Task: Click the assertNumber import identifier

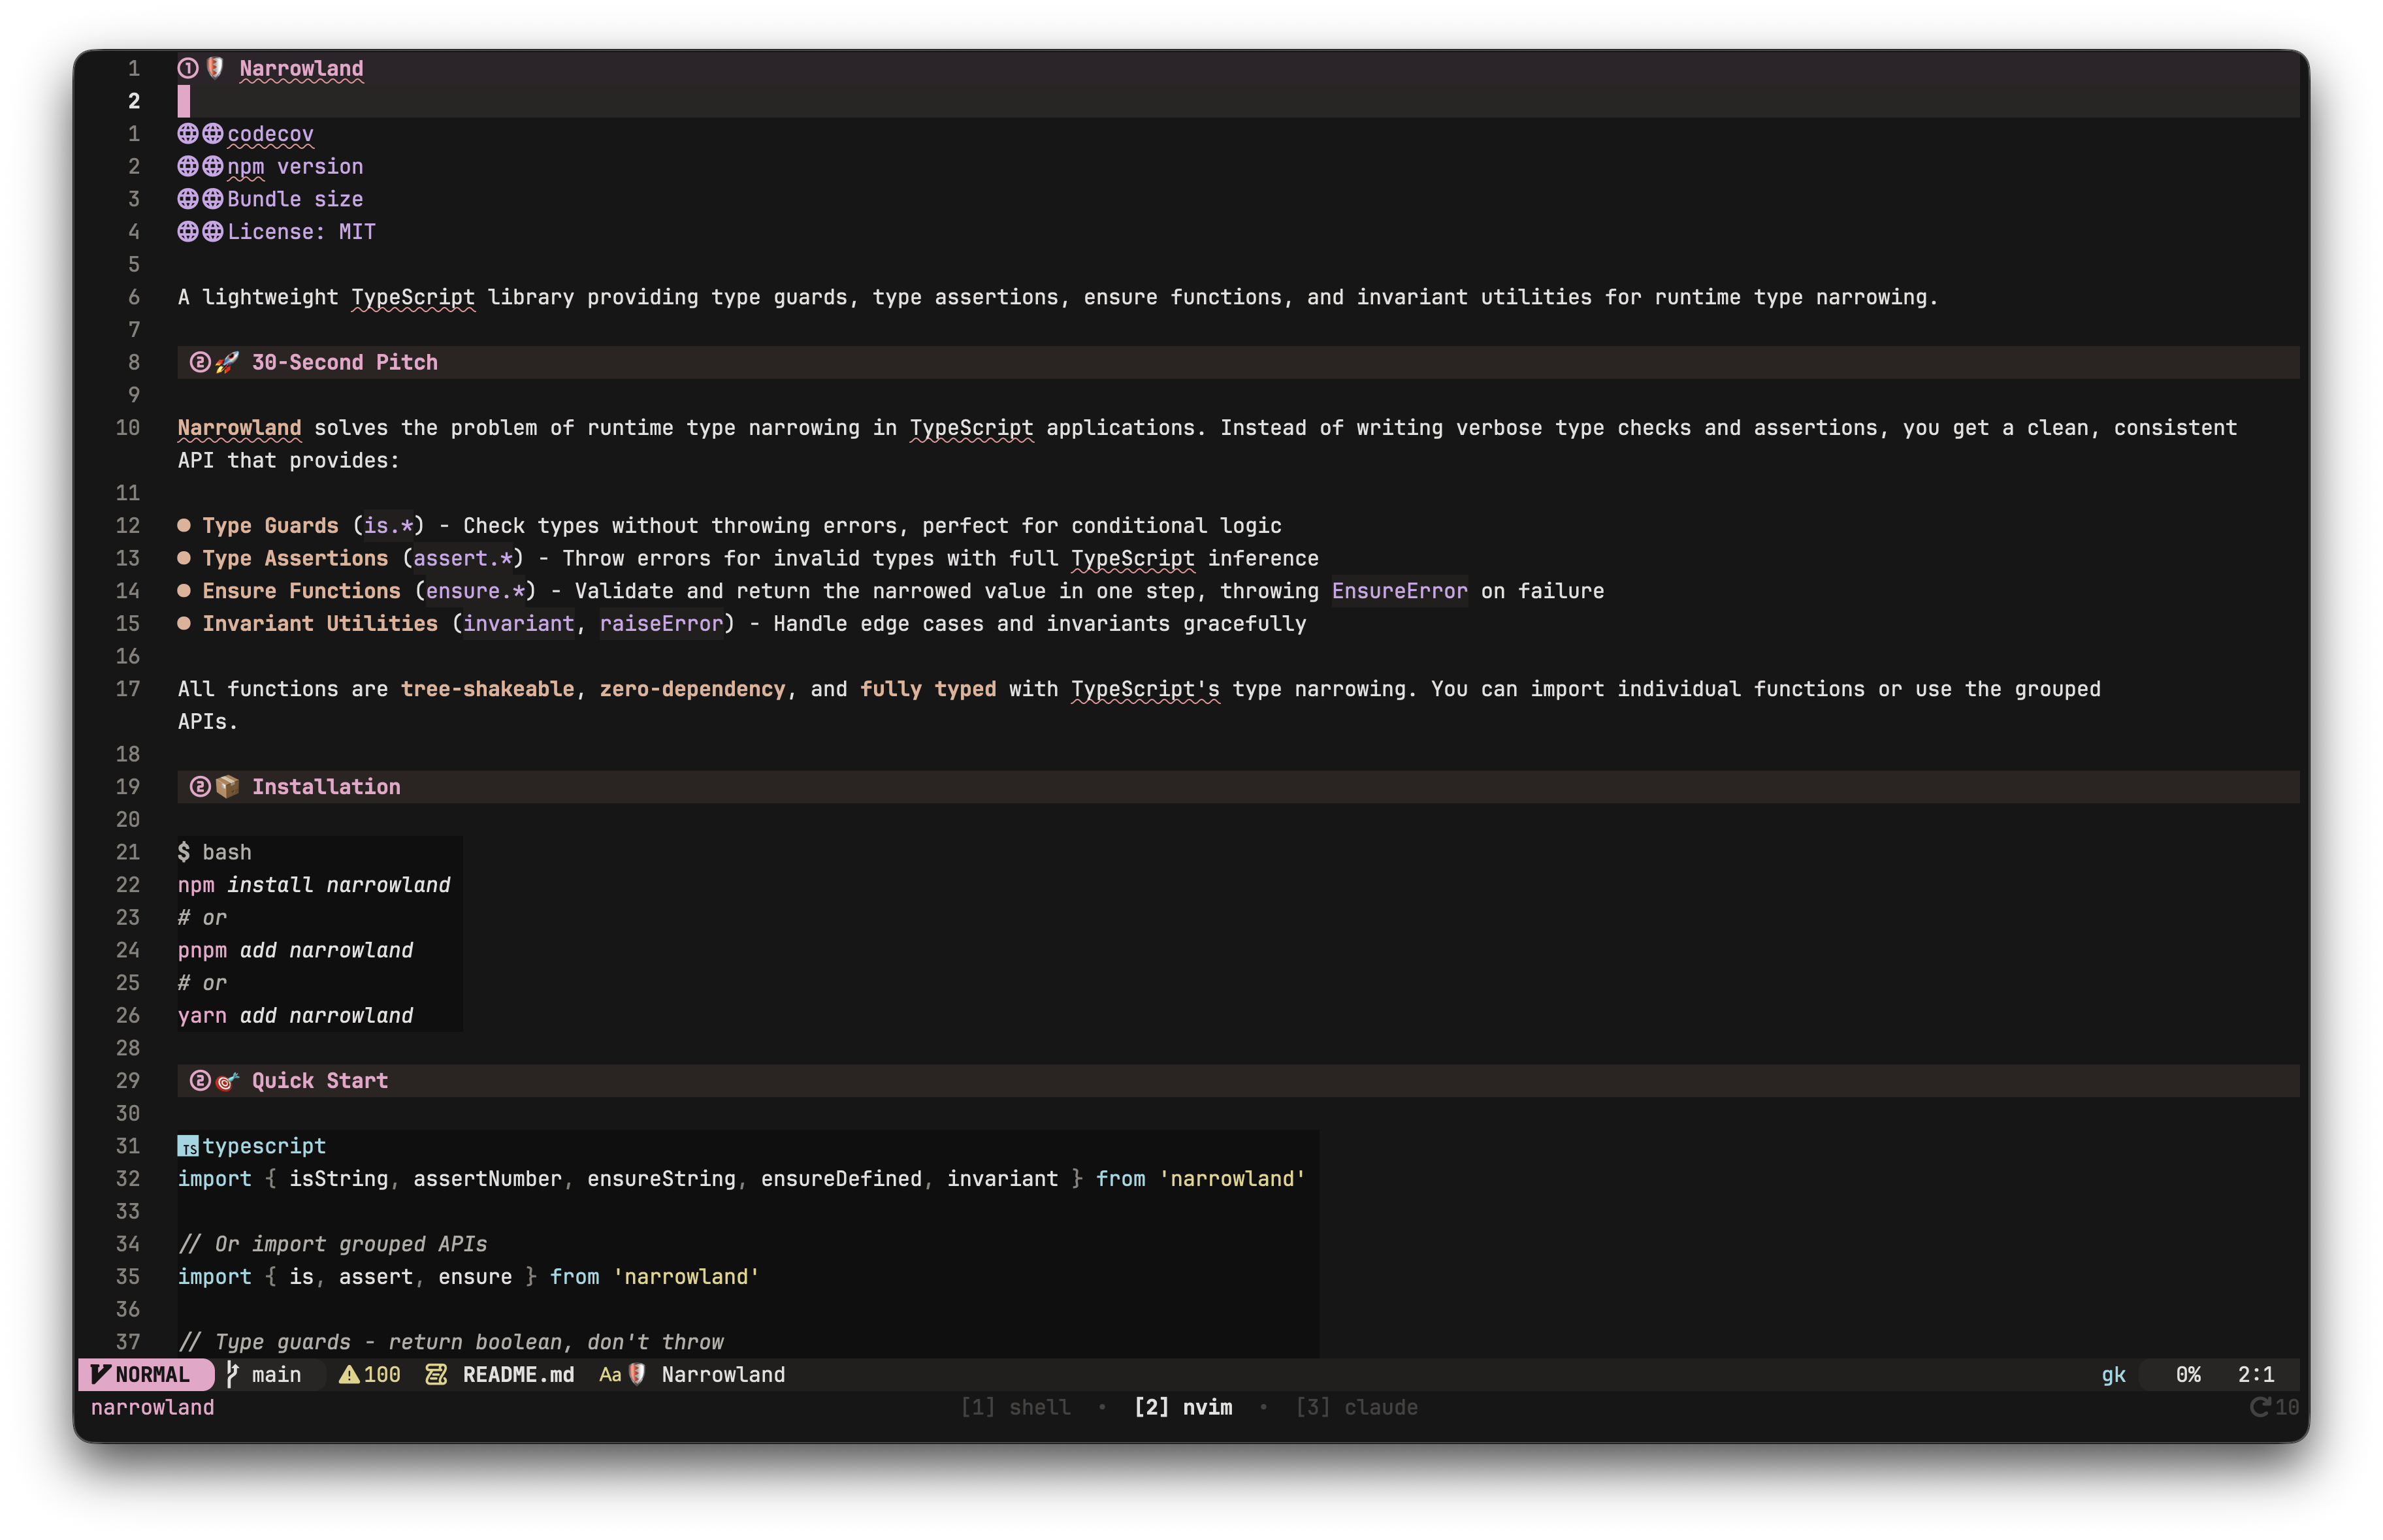Action: (487, 1179)
